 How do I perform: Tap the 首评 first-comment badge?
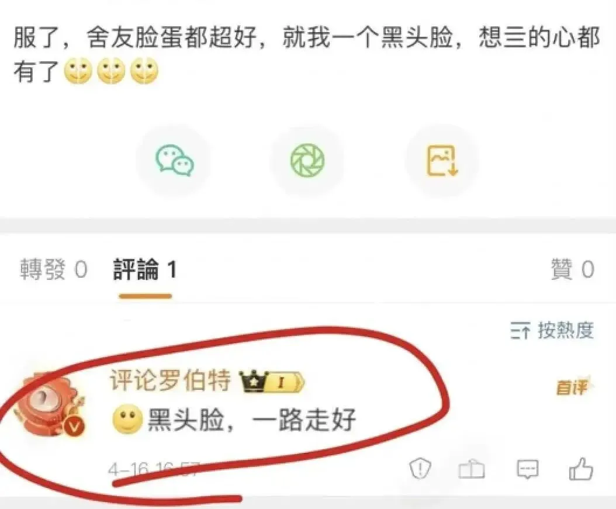[x=573, y=387]
